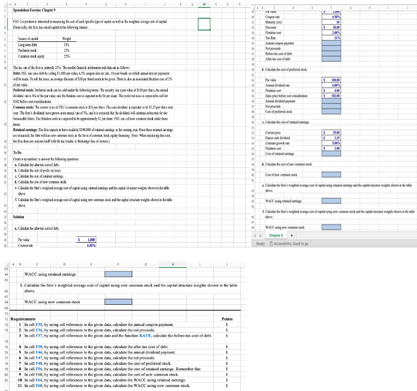Click the Ready indicator in the status bar

pos(260,244)
